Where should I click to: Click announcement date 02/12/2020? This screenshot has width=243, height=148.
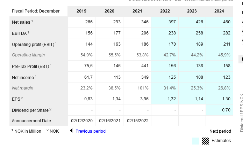click(x=82, y=121)
